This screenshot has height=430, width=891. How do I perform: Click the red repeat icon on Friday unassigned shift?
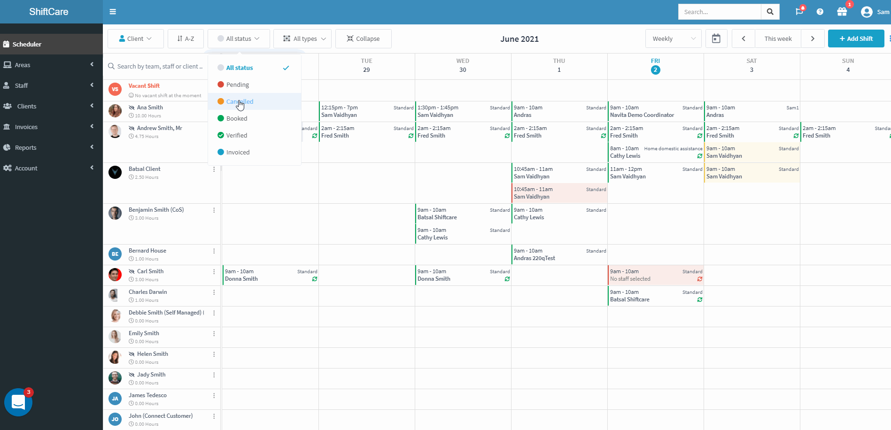tap(700, 279)
